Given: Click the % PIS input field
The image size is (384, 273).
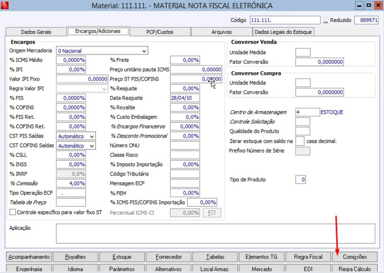Looking at the screenshot, I should [x=71, y=98].
